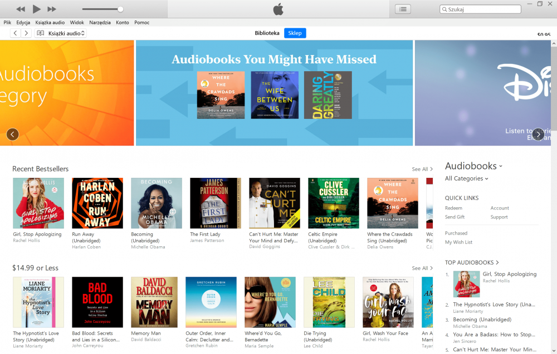Open The First Lady cover

[216, 203]
